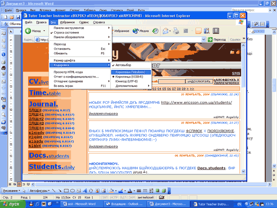Open IE Избранное menu
277x208 pixels.
click(x=67, y=22)
